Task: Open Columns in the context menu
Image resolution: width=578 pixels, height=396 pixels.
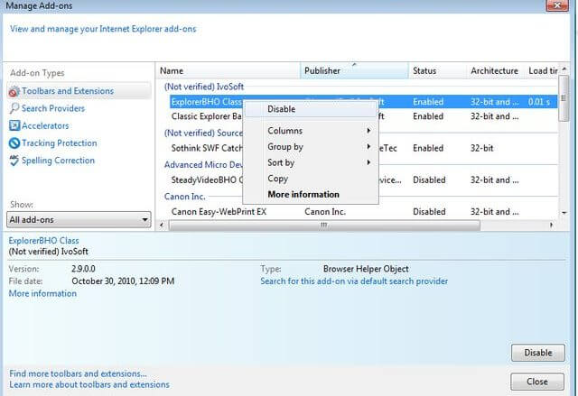Action: coord(311,131)
